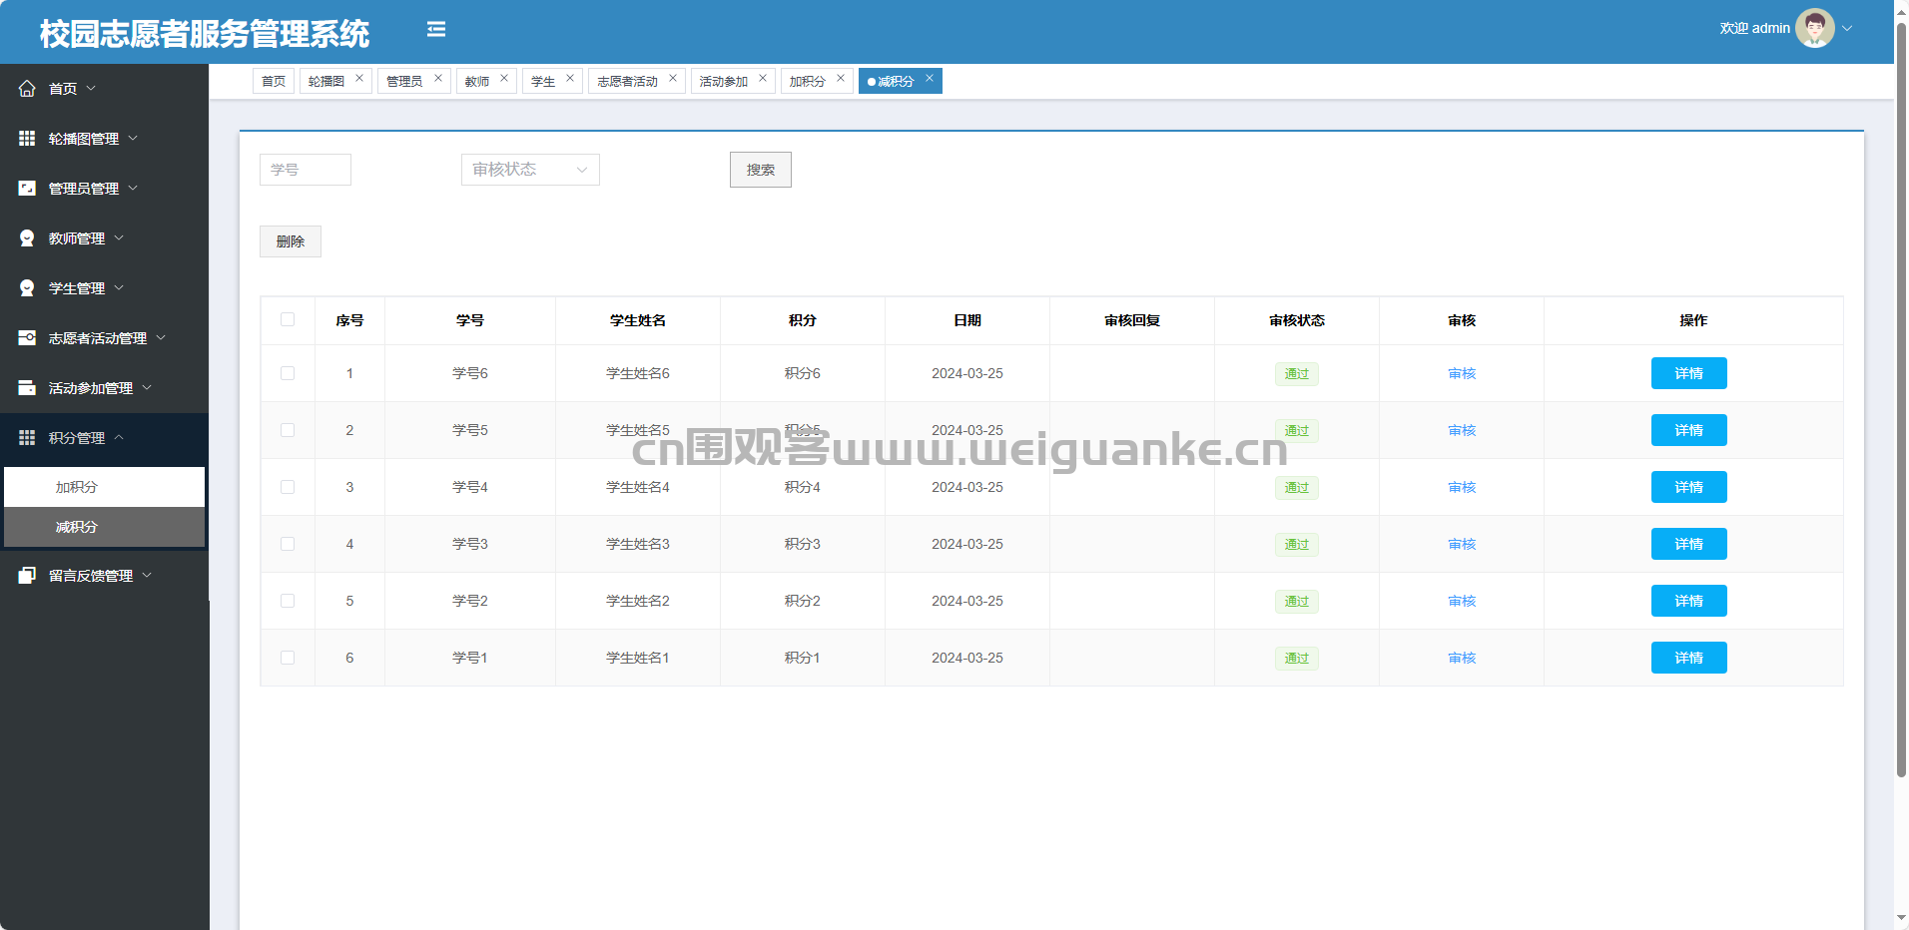Close the 志愿者活动 tab
1909x930 pixels.
pos(673,79)
